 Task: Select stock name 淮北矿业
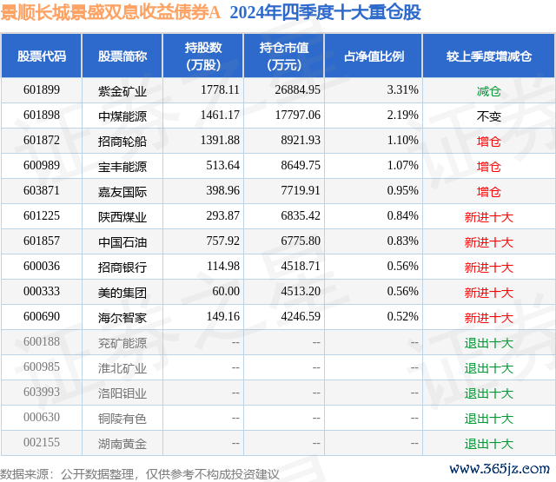tap(122, 368)
